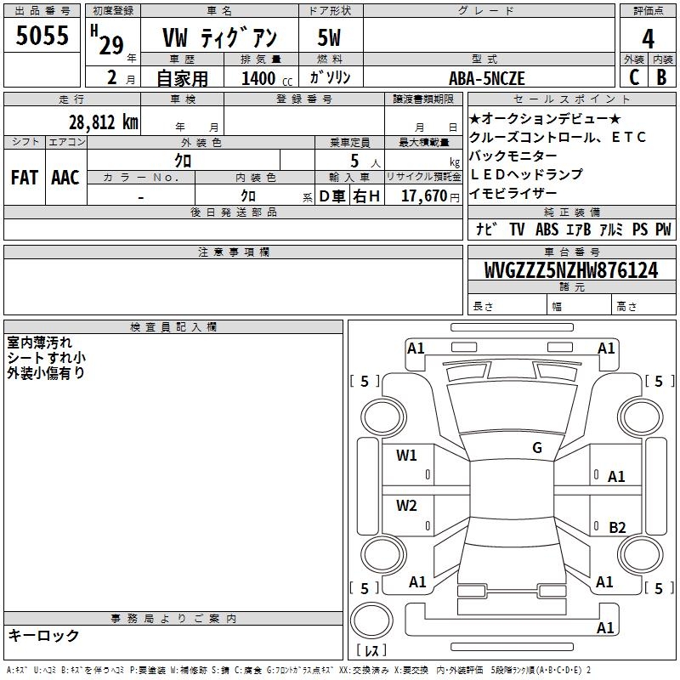Screen dimensions: 680x680
Task: Select the inspector note 室内薄汚れ
Action: point(40,343)
